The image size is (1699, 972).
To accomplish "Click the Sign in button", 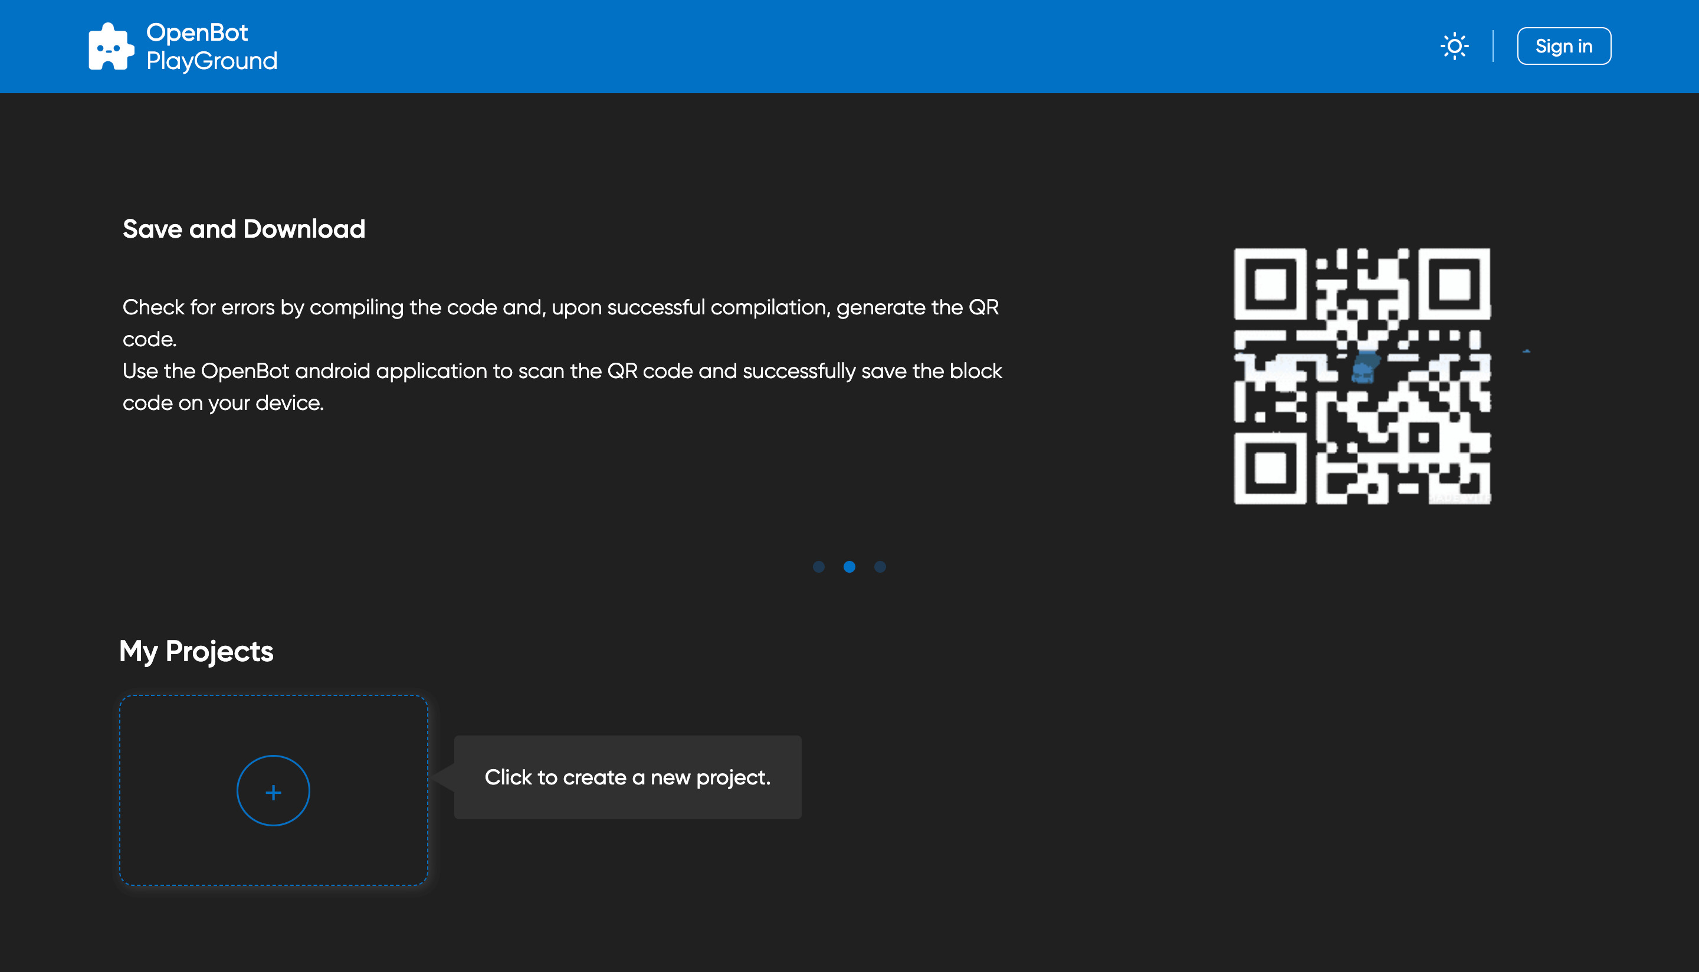I will (x=1563, y=46).
